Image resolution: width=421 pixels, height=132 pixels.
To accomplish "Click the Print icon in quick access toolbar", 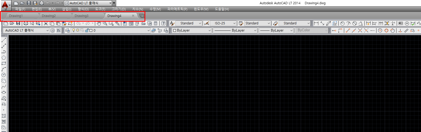I will tap(42, 3).
